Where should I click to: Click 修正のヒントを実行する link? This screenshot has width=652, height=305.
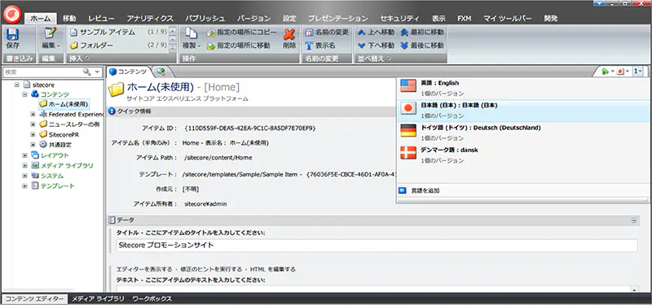(x=211, y=269)
